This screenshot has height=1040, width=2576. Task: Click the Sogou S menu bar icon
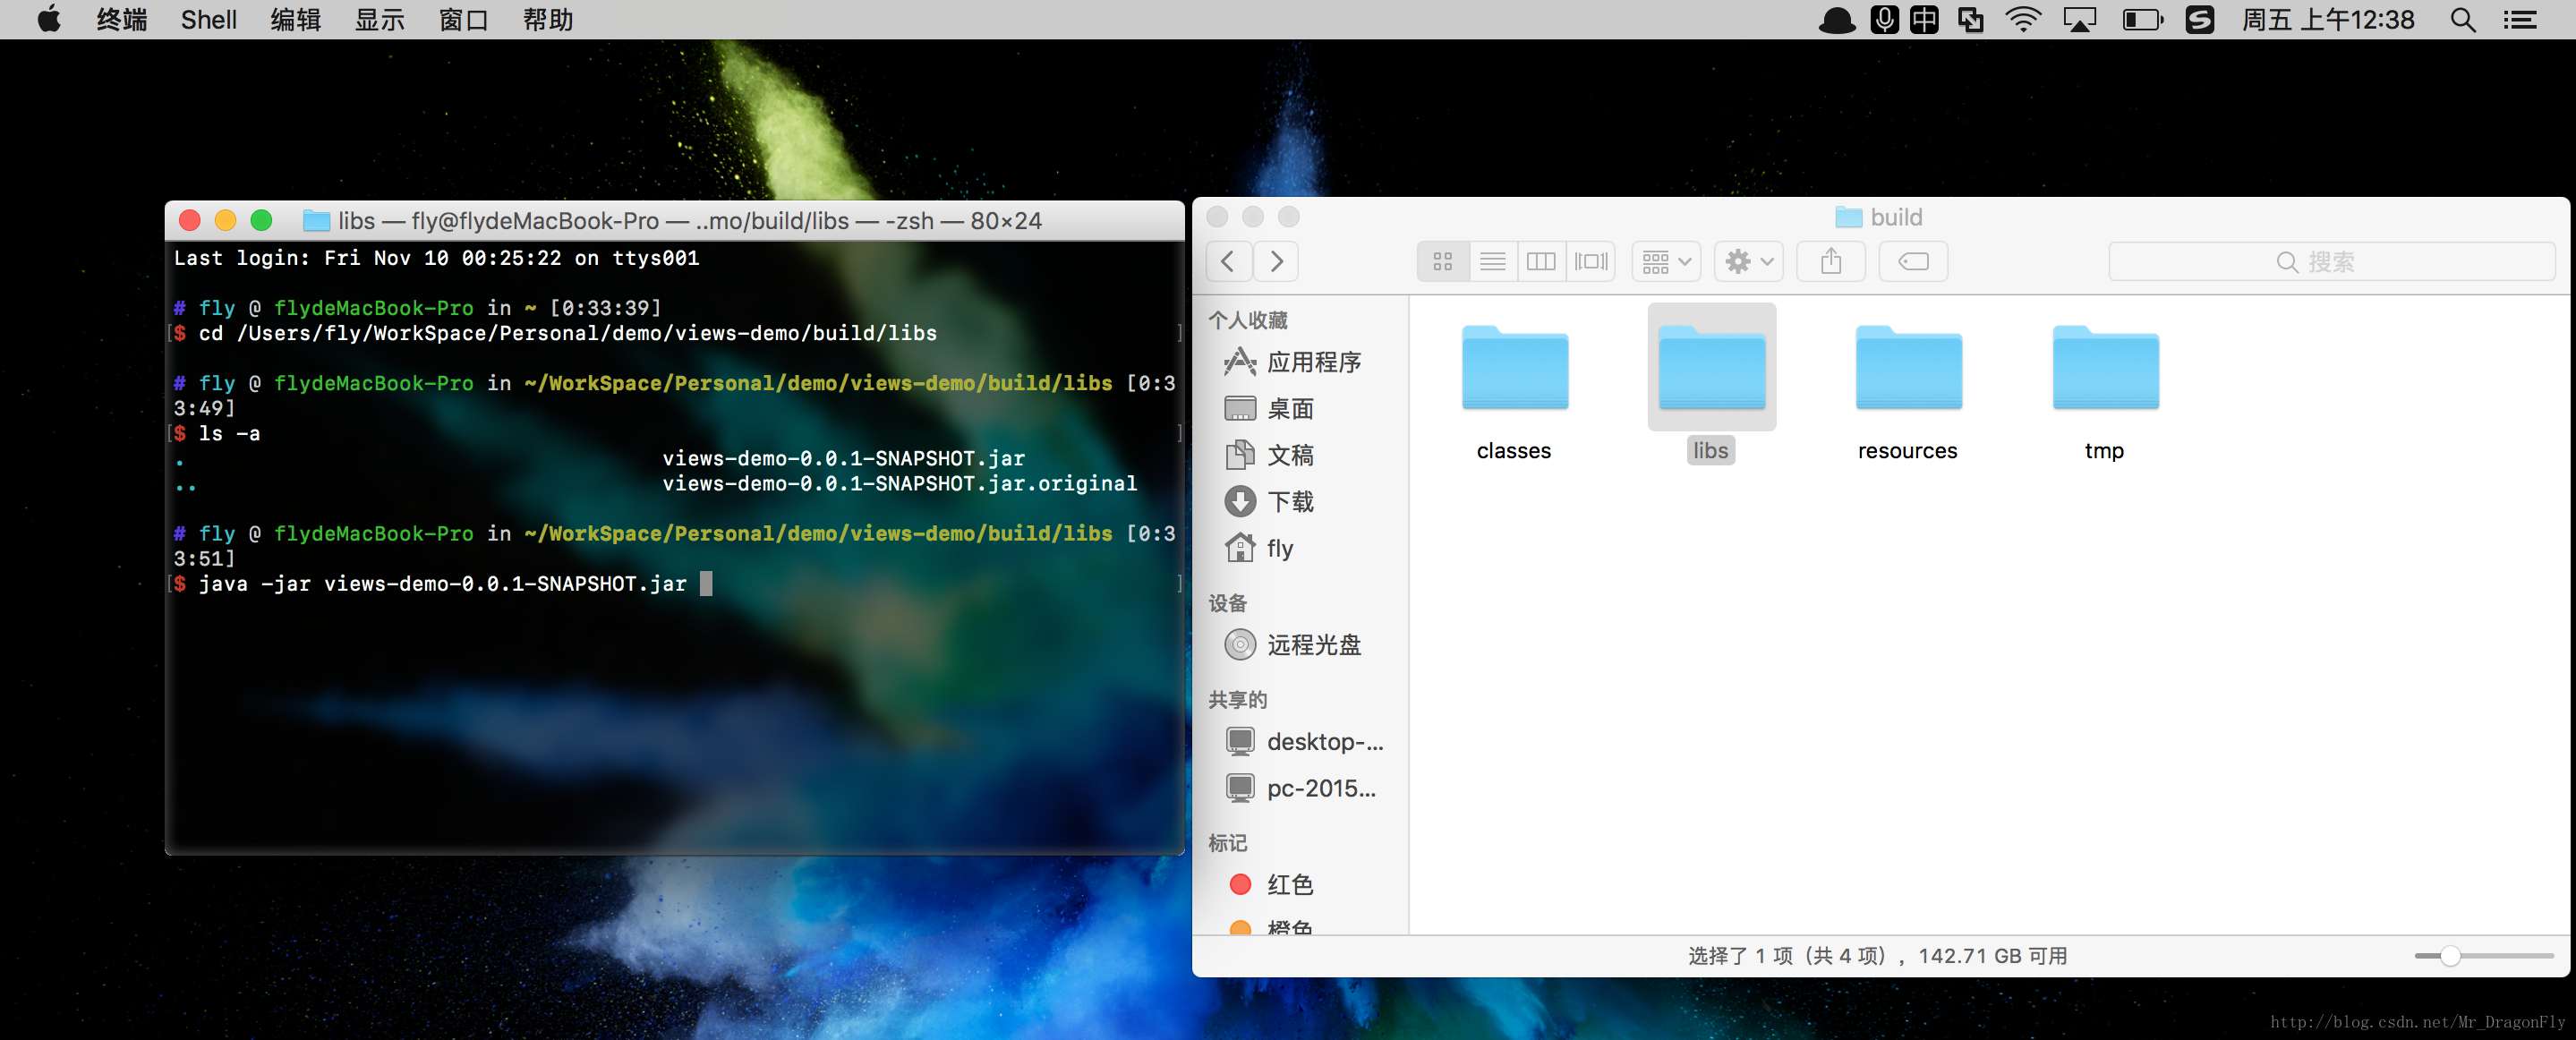tap(2200, 20)
